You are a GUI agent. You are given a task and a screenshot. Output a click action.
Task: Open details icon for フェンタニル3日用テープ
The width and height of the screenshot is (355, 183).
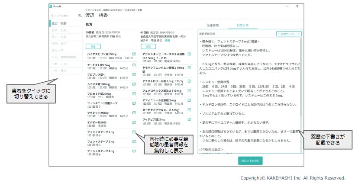click(134, 103)
